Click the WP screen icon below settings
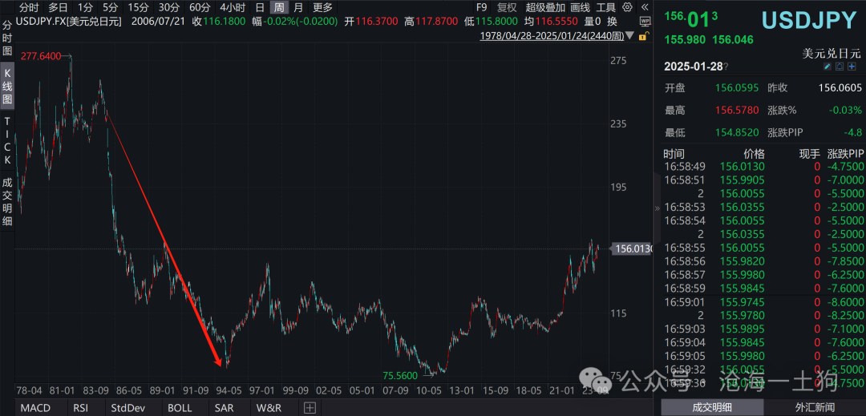This screenshot has width=866, height=416. [x=645, y=22]
